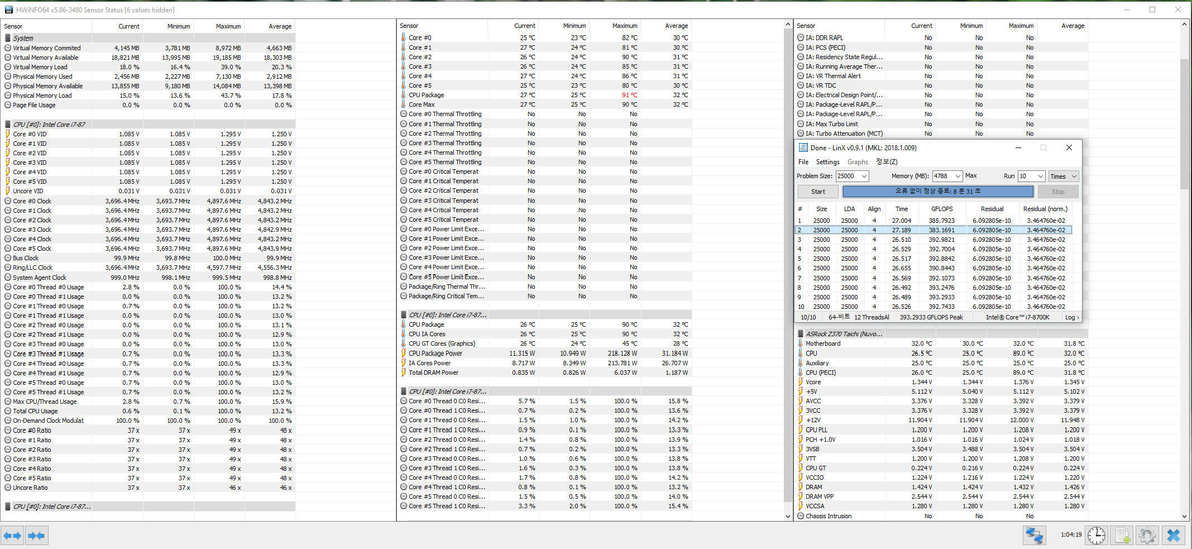Screen dimensions: 1192x549
Task: Click the blue X close sensors icon
Action: coord(1174,536)
